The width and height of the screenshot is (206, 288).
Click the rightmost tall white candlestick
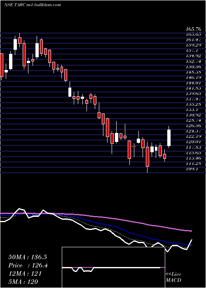[x=169, y=138]
